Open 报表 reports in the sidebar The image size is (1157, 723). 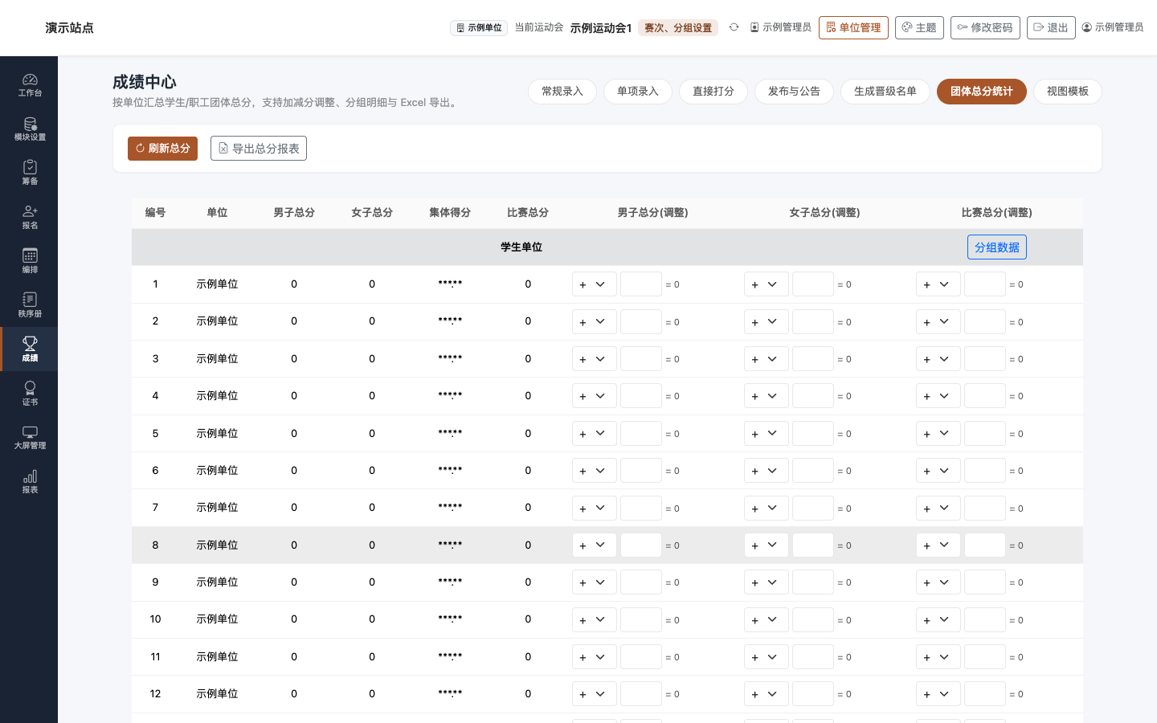30,481
